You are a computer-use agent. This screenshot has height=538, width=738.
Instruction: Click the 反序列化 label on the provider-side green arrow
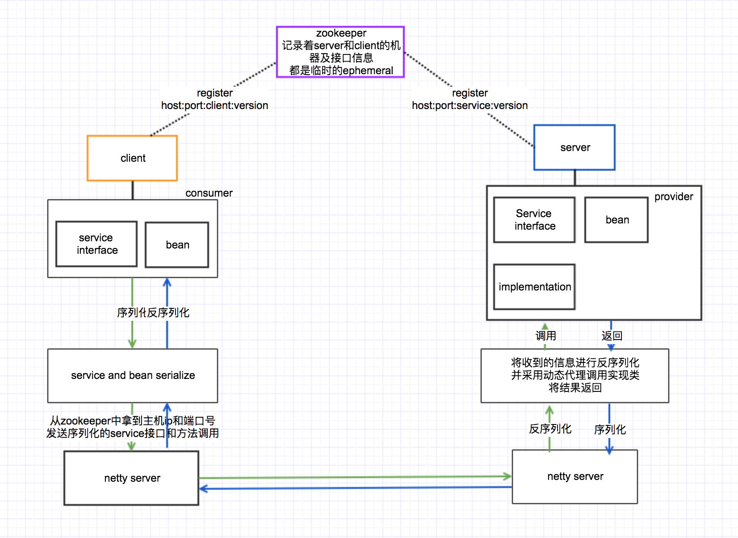550,429
